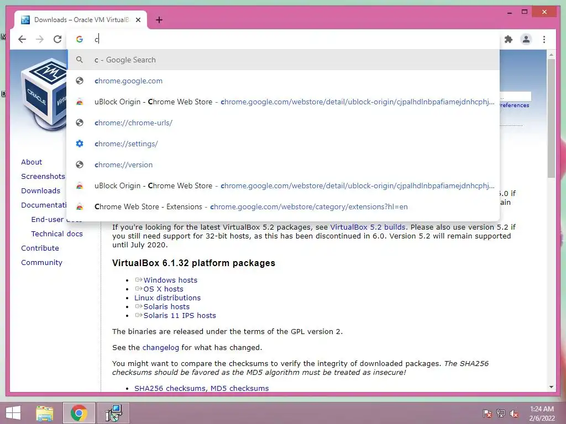Click Action Center flag tray icon

tap(488, 414)
